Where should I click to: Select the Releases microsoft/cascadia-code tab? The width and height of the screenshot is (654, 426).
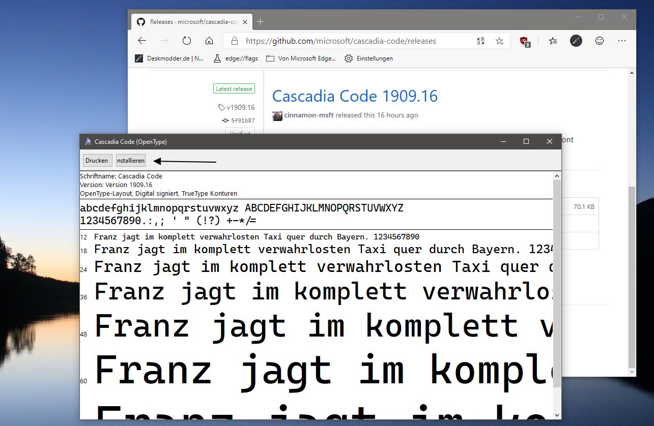point(193,22)
